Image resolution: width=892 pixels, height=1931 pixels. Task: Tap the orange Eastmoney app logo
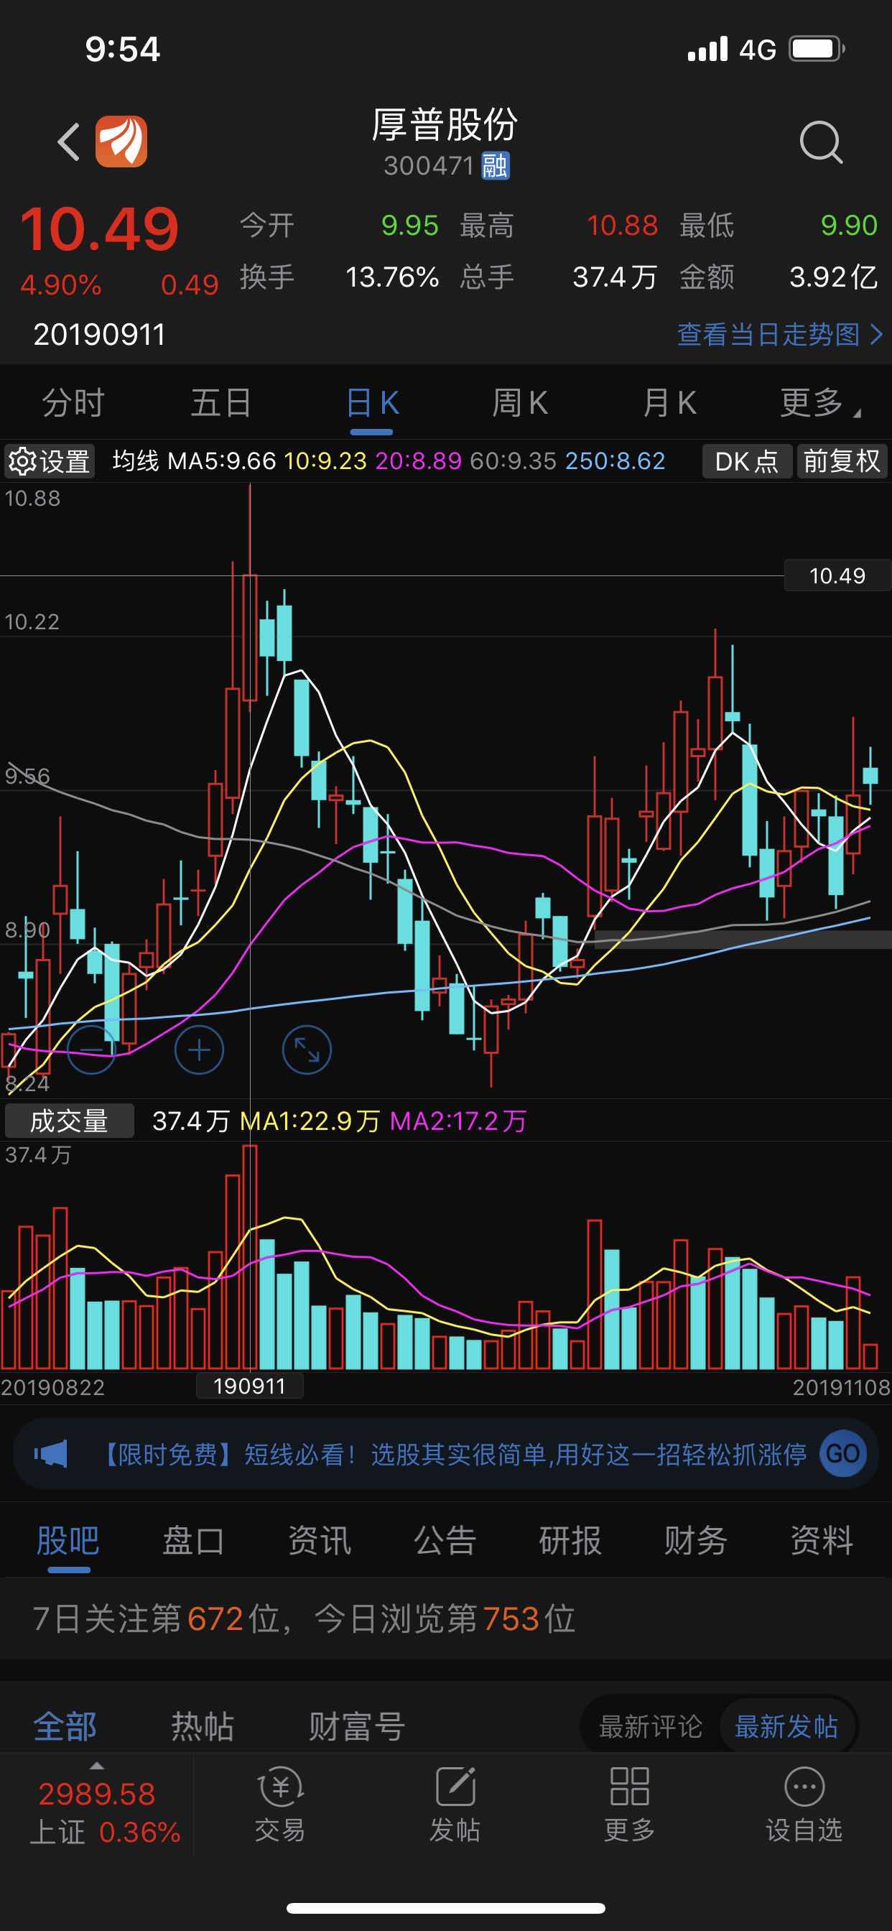pos(121,142)
